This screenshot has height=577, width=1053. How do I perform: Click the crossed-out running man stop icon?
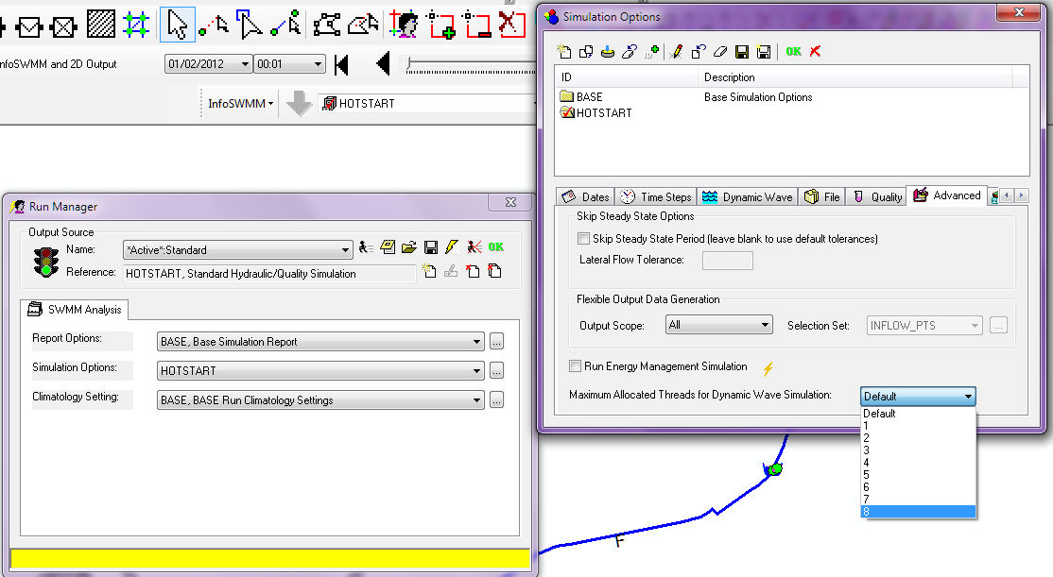475,246
